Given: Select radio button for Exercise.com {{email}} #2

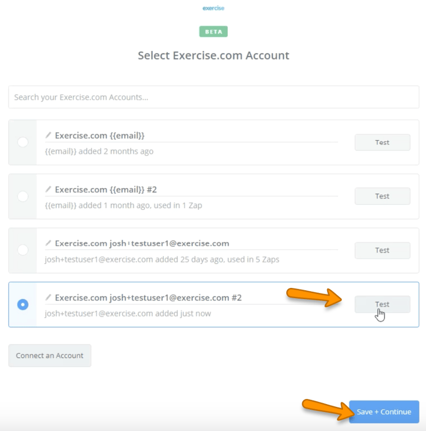Looking at the screenshot, I should click(23, 196).
